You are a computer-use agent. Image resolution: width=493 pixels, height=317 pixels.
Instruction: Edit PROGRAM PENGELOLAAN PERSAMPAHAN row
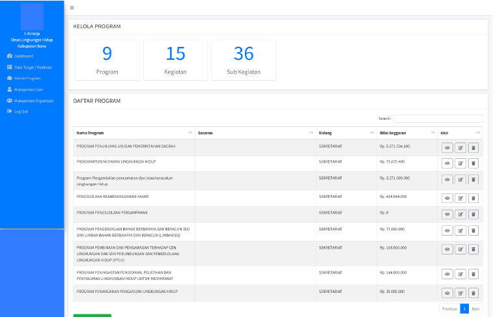point(460,214)
